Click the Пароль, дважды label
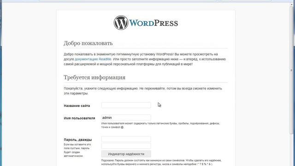 point(78,140)
